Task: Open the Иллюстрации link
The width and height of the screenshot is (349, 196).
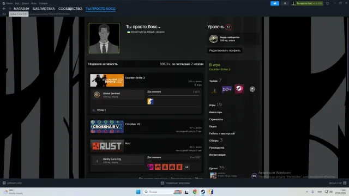Action: tap(218, 155)
